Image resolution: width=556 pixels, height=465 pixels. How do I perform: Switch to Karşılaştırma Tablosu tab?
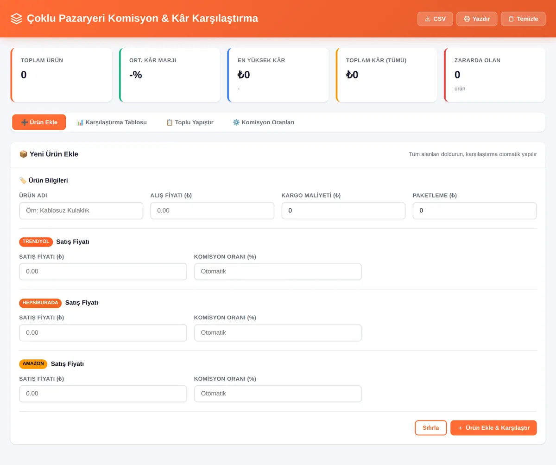click(111, 122)
